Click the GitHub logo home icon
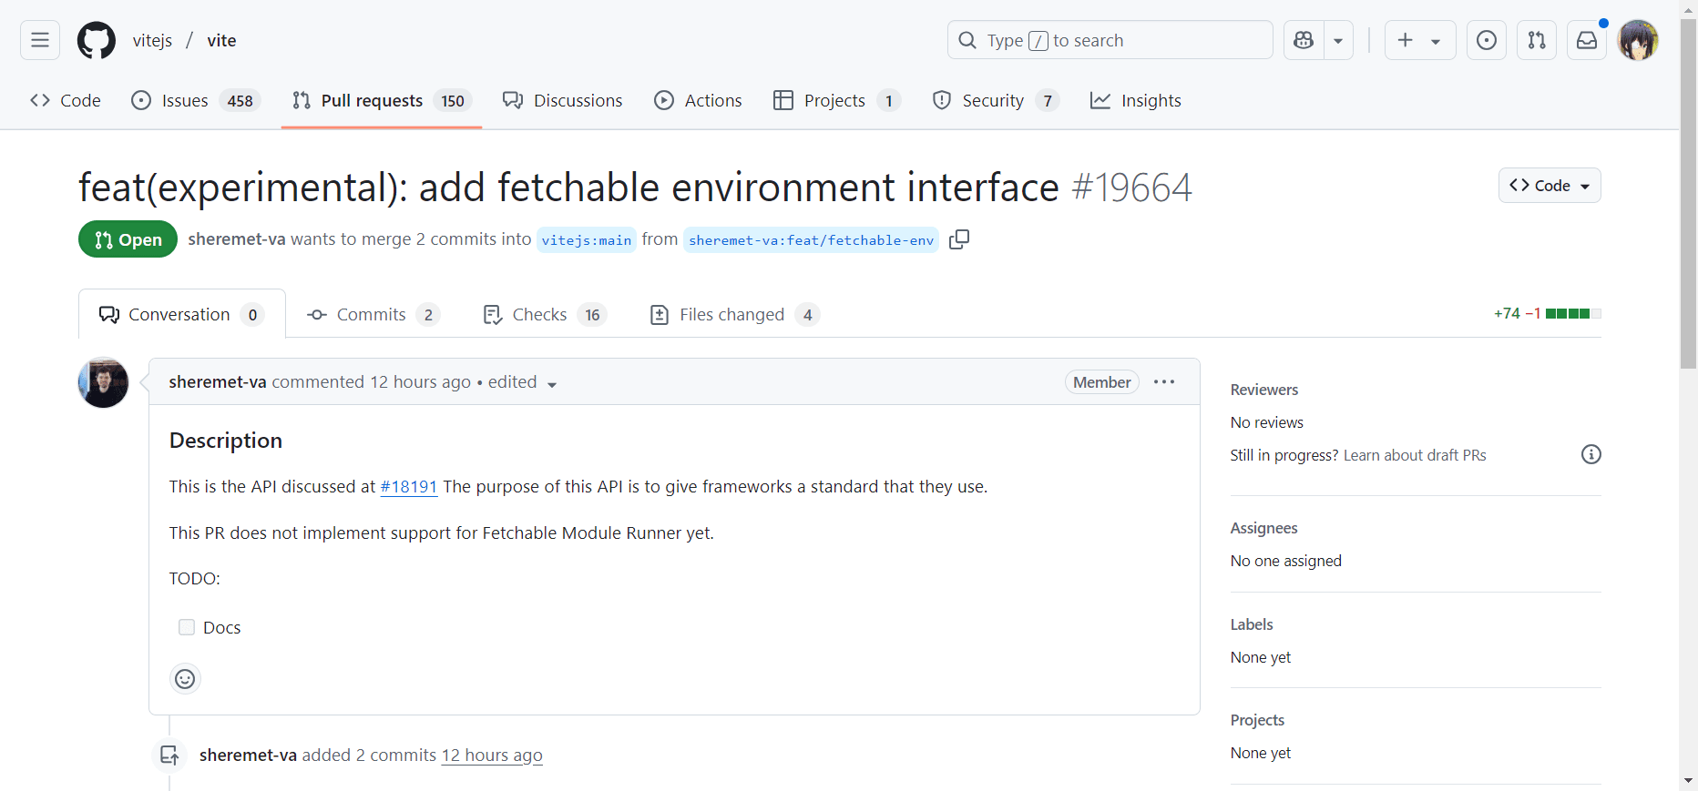 [97, 40]
